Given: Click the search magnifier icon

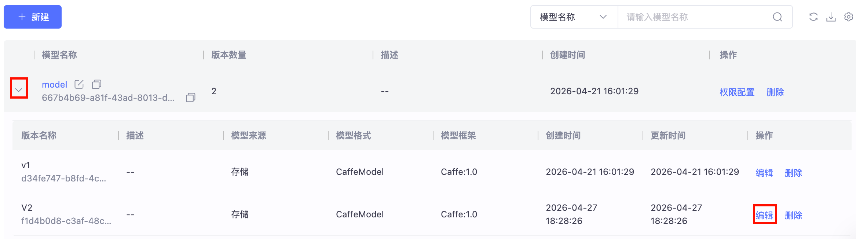Looking at the screenshot, I should click(778, 17).
